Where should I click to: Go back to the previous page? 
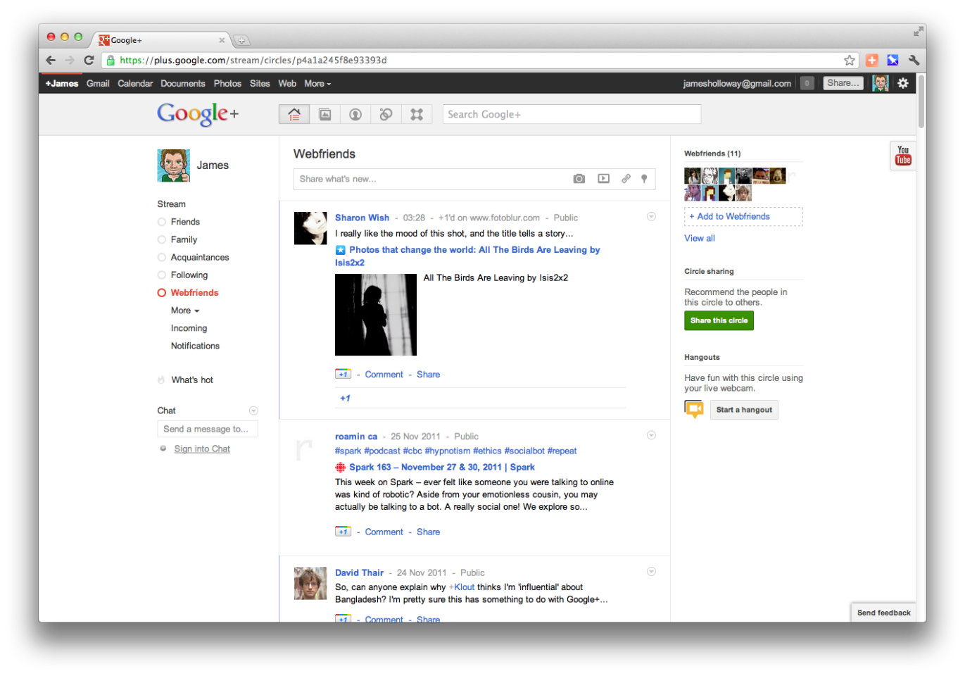[51, 61]
